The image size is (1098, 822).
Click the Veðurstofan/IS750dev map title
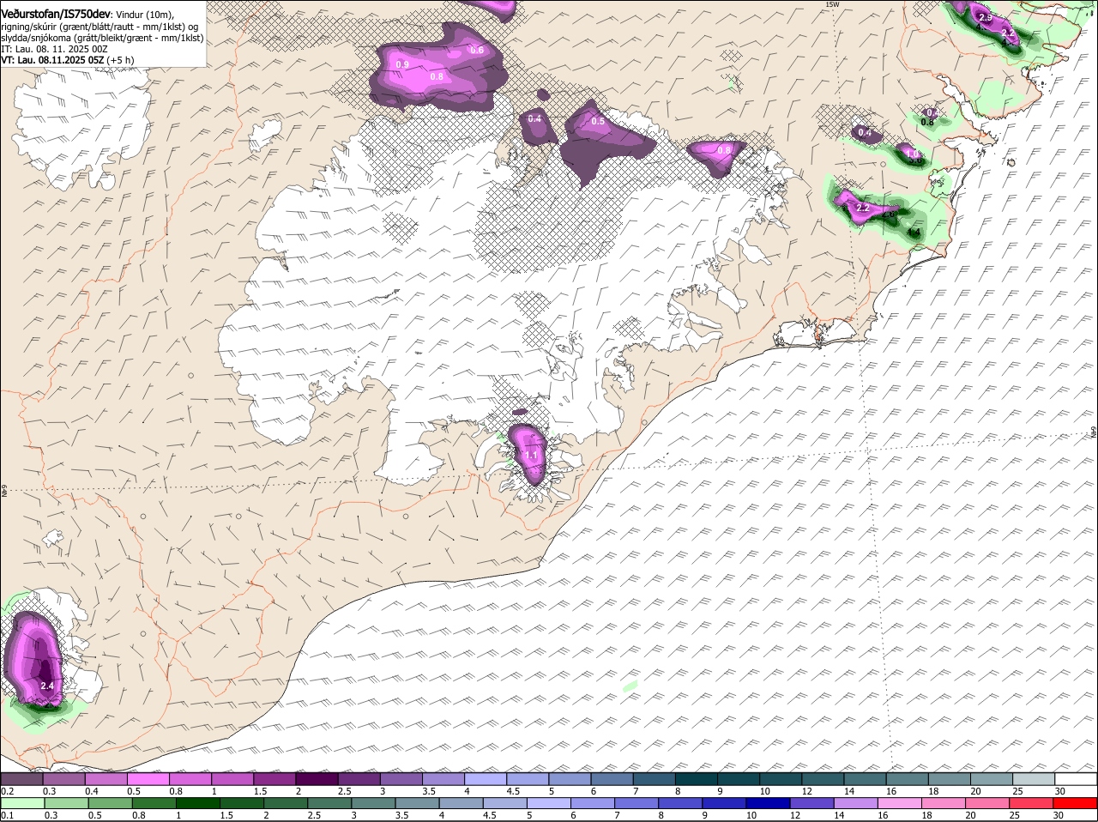(x=56, y=15)
